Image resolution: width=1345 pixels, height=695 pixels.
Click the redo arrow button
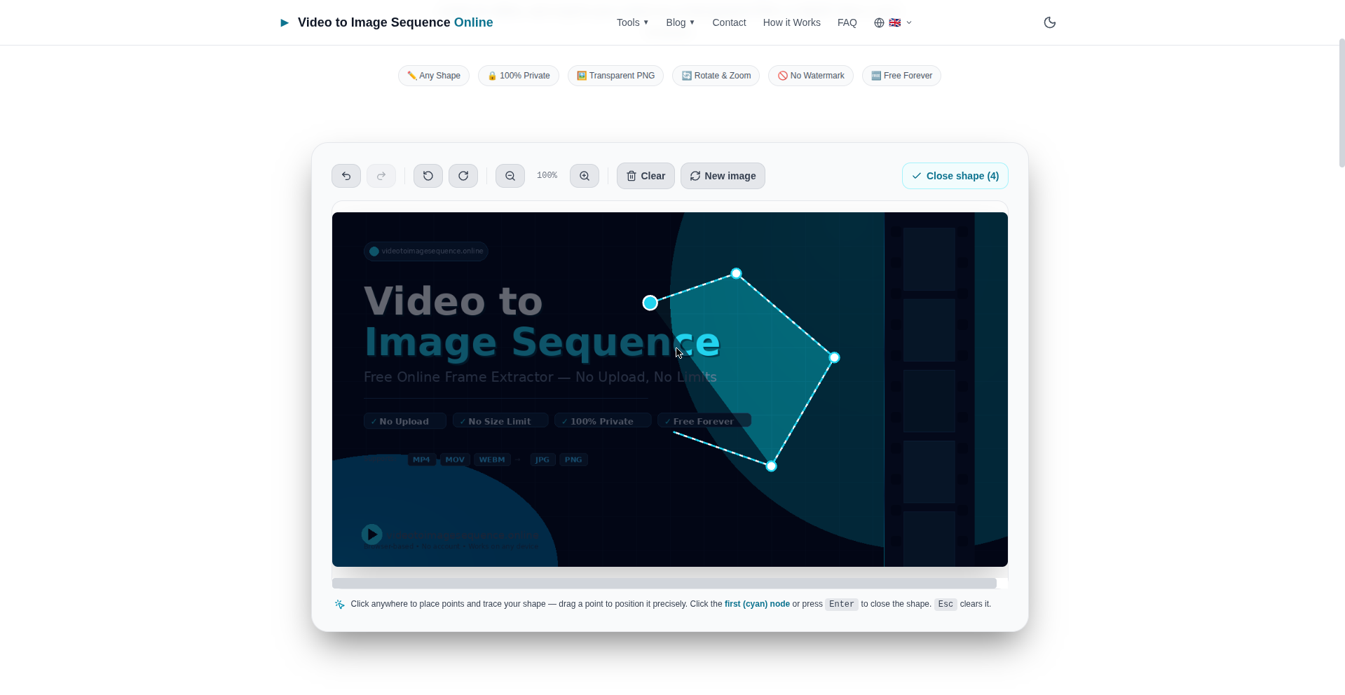pos(381,176)
